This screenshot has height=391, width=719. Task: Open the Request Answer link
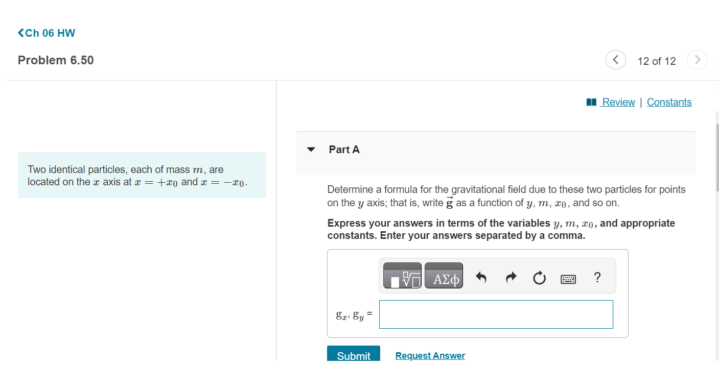pos(430,355)
